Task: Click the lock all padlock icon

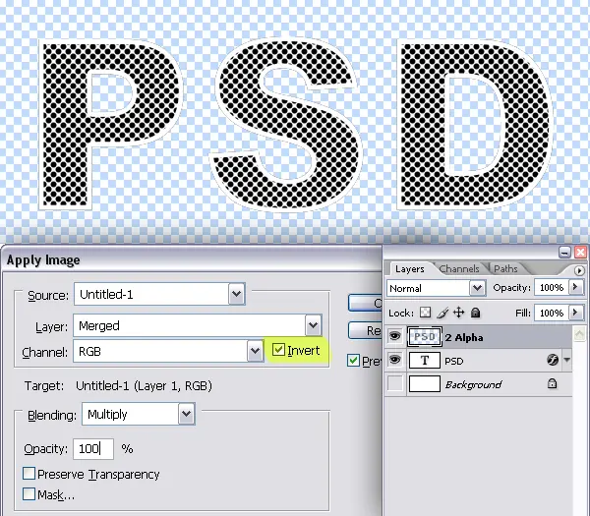Action: (476, 313)
